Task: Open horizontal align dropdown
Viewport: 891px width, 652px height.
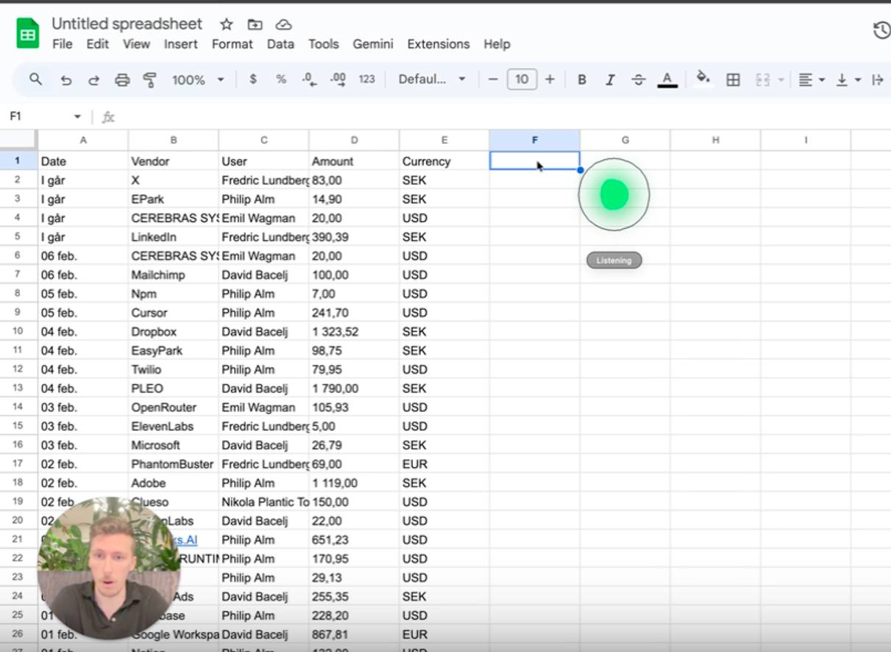Action: click(x=812, y=80)
